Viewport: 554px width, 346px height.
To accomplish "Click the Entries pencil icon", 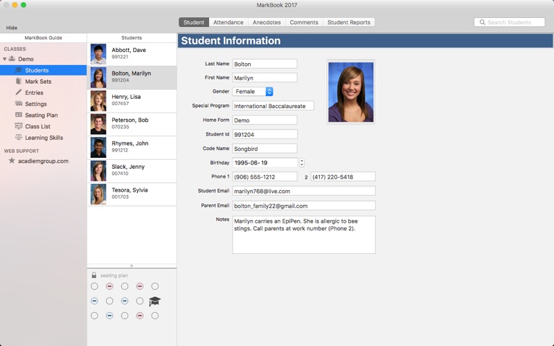I will [19, 93].
